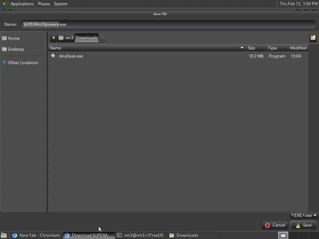
Task: Click the Applications menu logo icon
Action: click(6, 4)
